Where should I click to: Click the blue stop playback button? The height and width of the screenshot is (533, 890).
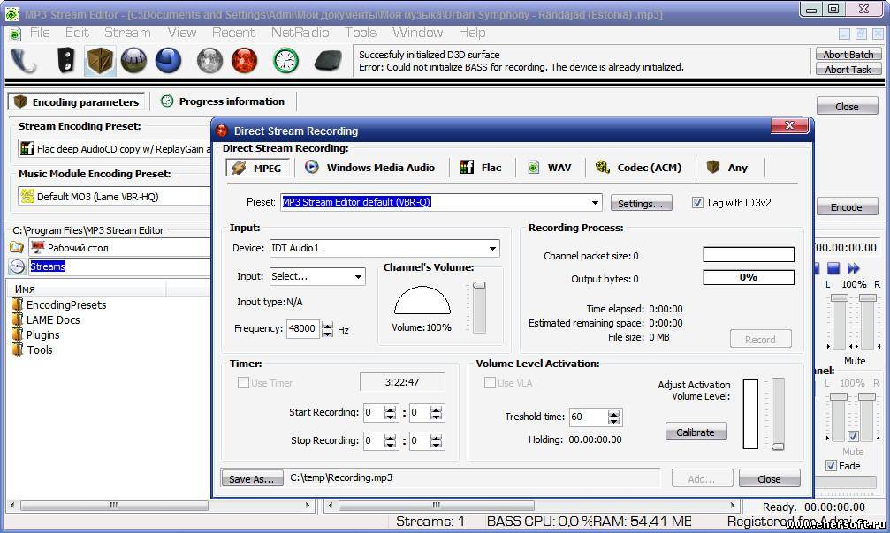point(833,268)
